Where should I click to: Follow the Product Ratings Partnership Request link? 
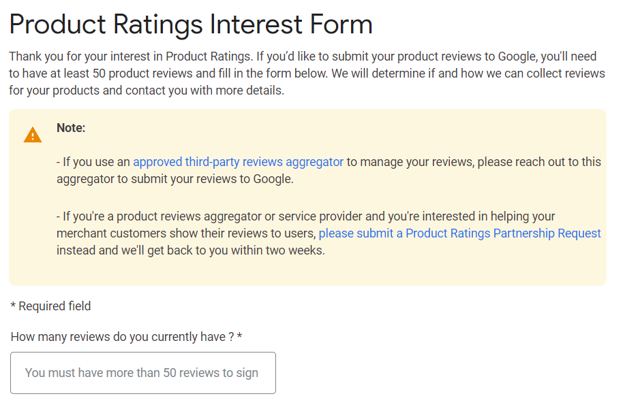(x=459, y=233)
